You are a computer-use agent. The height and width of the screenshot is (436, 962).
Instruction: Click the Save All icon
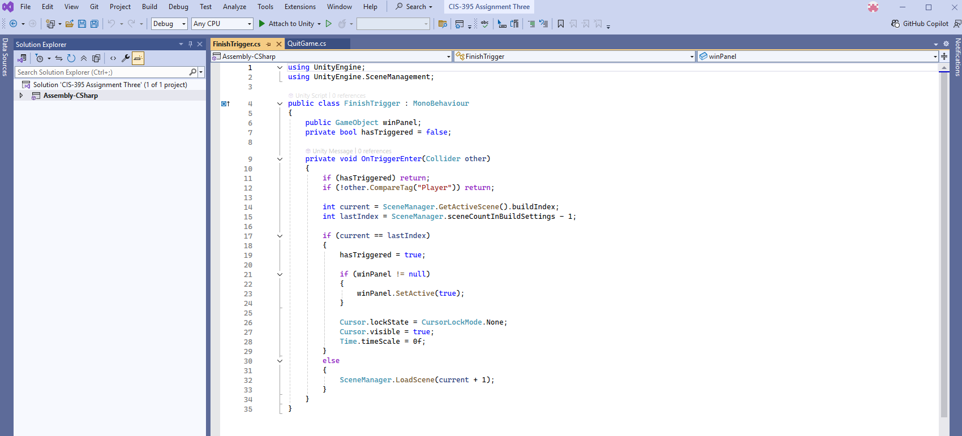95,24
